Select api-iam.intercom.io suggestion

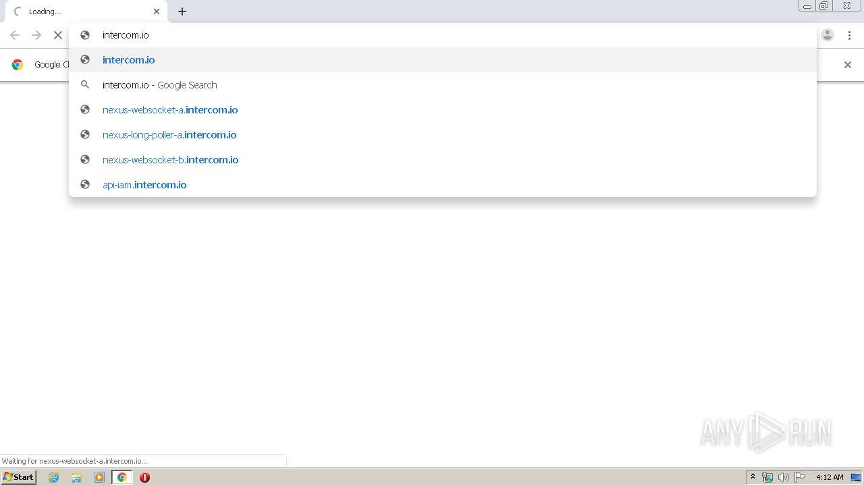coord(443,185)
